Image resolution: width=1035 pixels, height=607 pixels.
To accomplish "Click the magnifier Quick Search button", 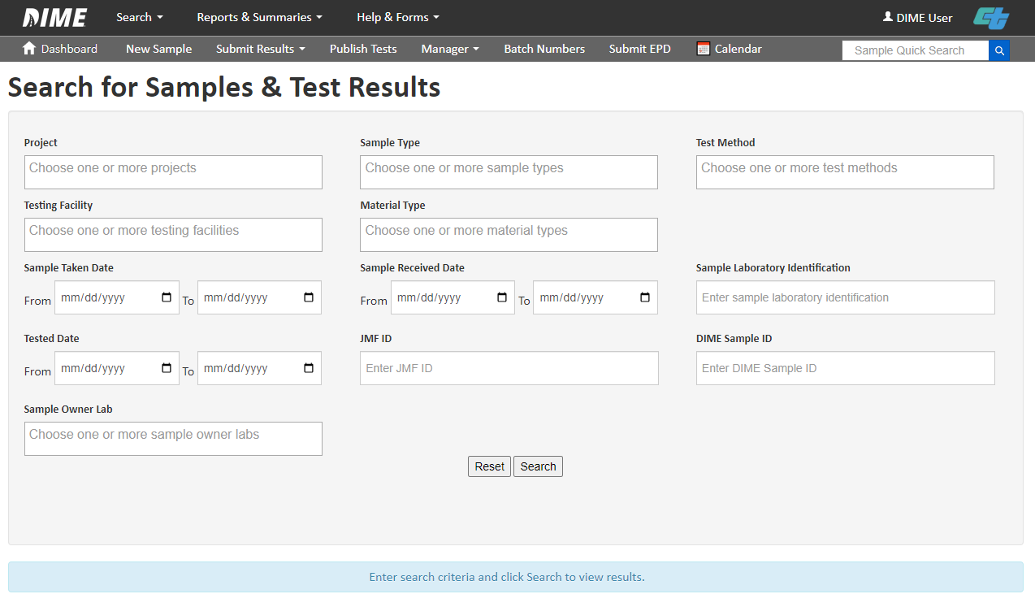I will [999, 50].
